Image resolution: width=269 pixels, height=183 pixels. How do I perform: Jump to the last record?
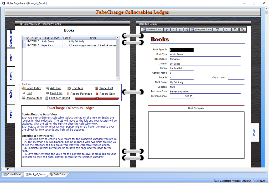[x=186, y=30]
